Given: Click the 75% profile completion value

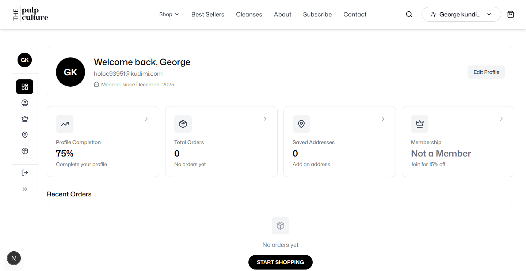Looking at the screenshot, I should click(65, 153).
